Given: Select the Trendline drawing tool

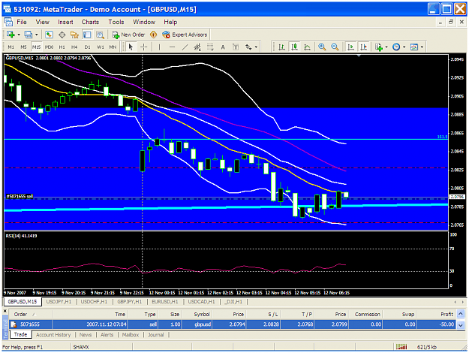Looking at the screenshot, I should 185,47.
